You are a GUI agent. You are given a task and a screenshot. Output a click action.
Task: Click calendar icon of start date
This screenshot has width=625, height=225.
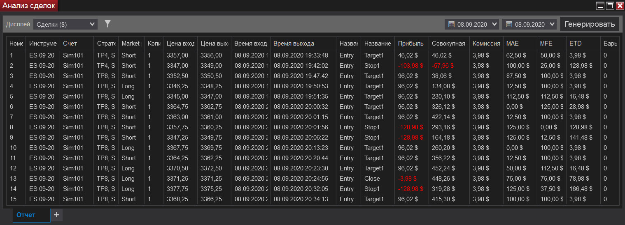(x=451, y=24)
